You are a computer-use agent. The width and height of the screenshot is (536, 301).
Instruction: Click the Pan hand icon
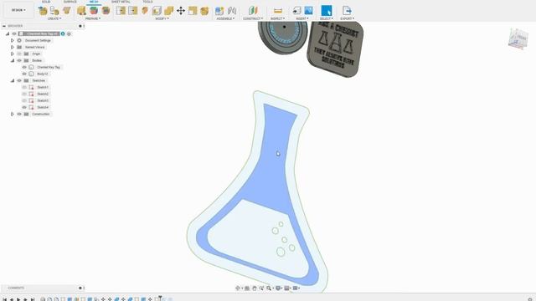tap(255, 288)
